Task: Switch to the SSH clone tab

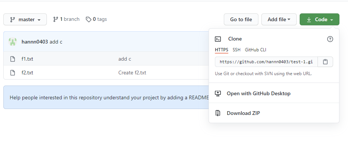Action: tap(236, 50)
